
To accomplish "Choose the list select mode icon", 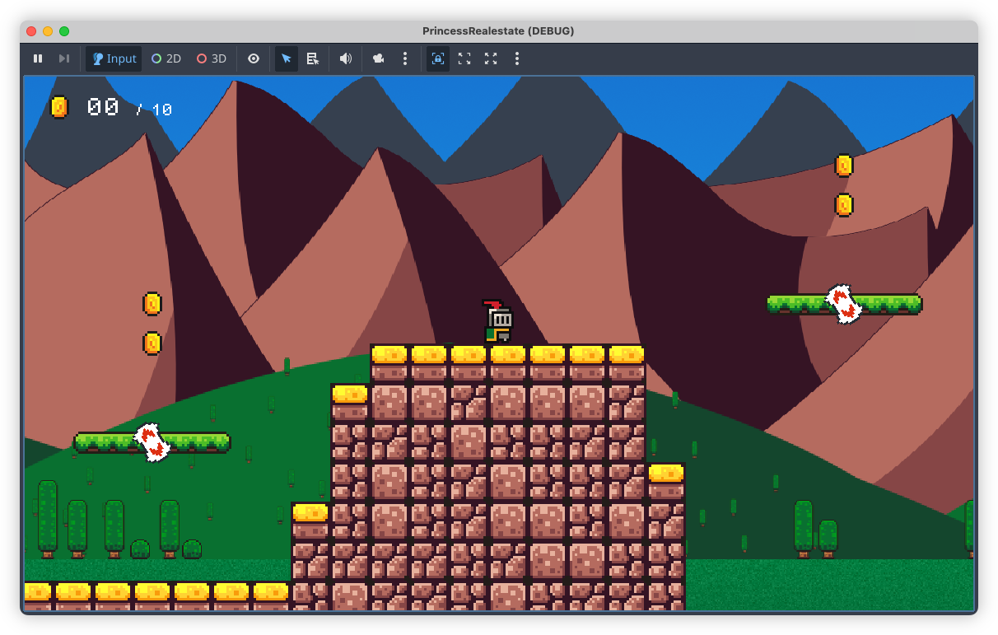I will coord(313,58).
